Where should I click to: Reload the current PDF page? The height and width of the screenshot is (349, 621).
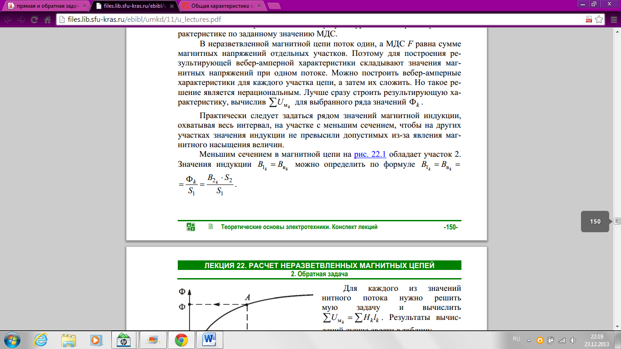click(34, 20)
